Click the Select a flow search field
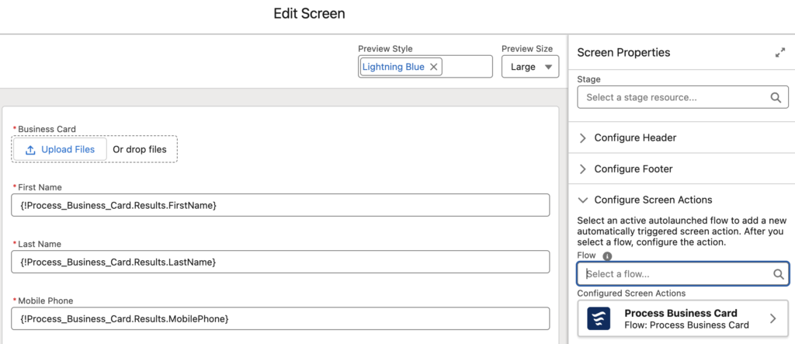Screen dimensions: 795x344 682,274
